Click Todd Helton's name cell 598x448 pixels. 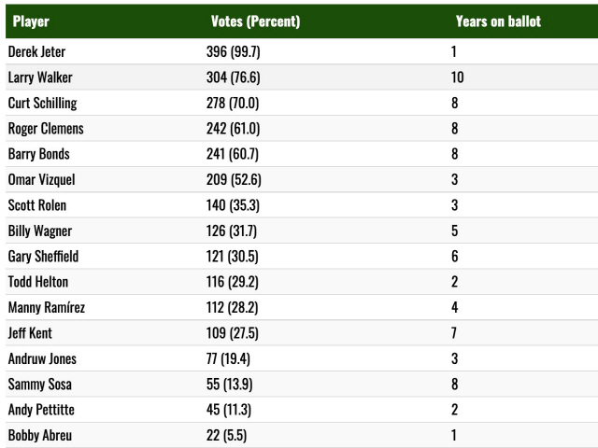pos(37,282)
